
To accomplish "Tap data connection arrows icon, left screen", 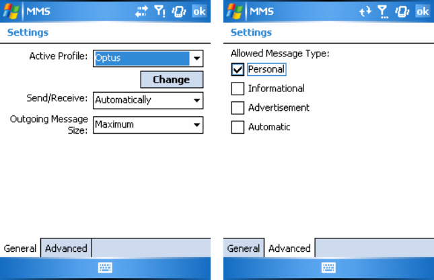I will tap(141, 11).
